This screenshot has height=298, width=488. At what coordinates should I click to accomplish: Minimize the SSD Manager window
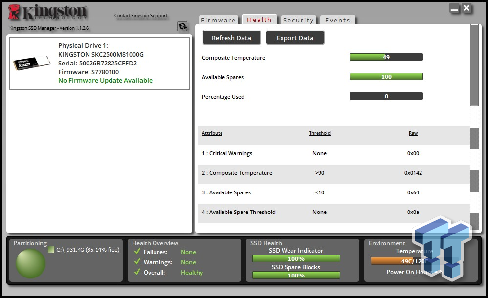454,8
